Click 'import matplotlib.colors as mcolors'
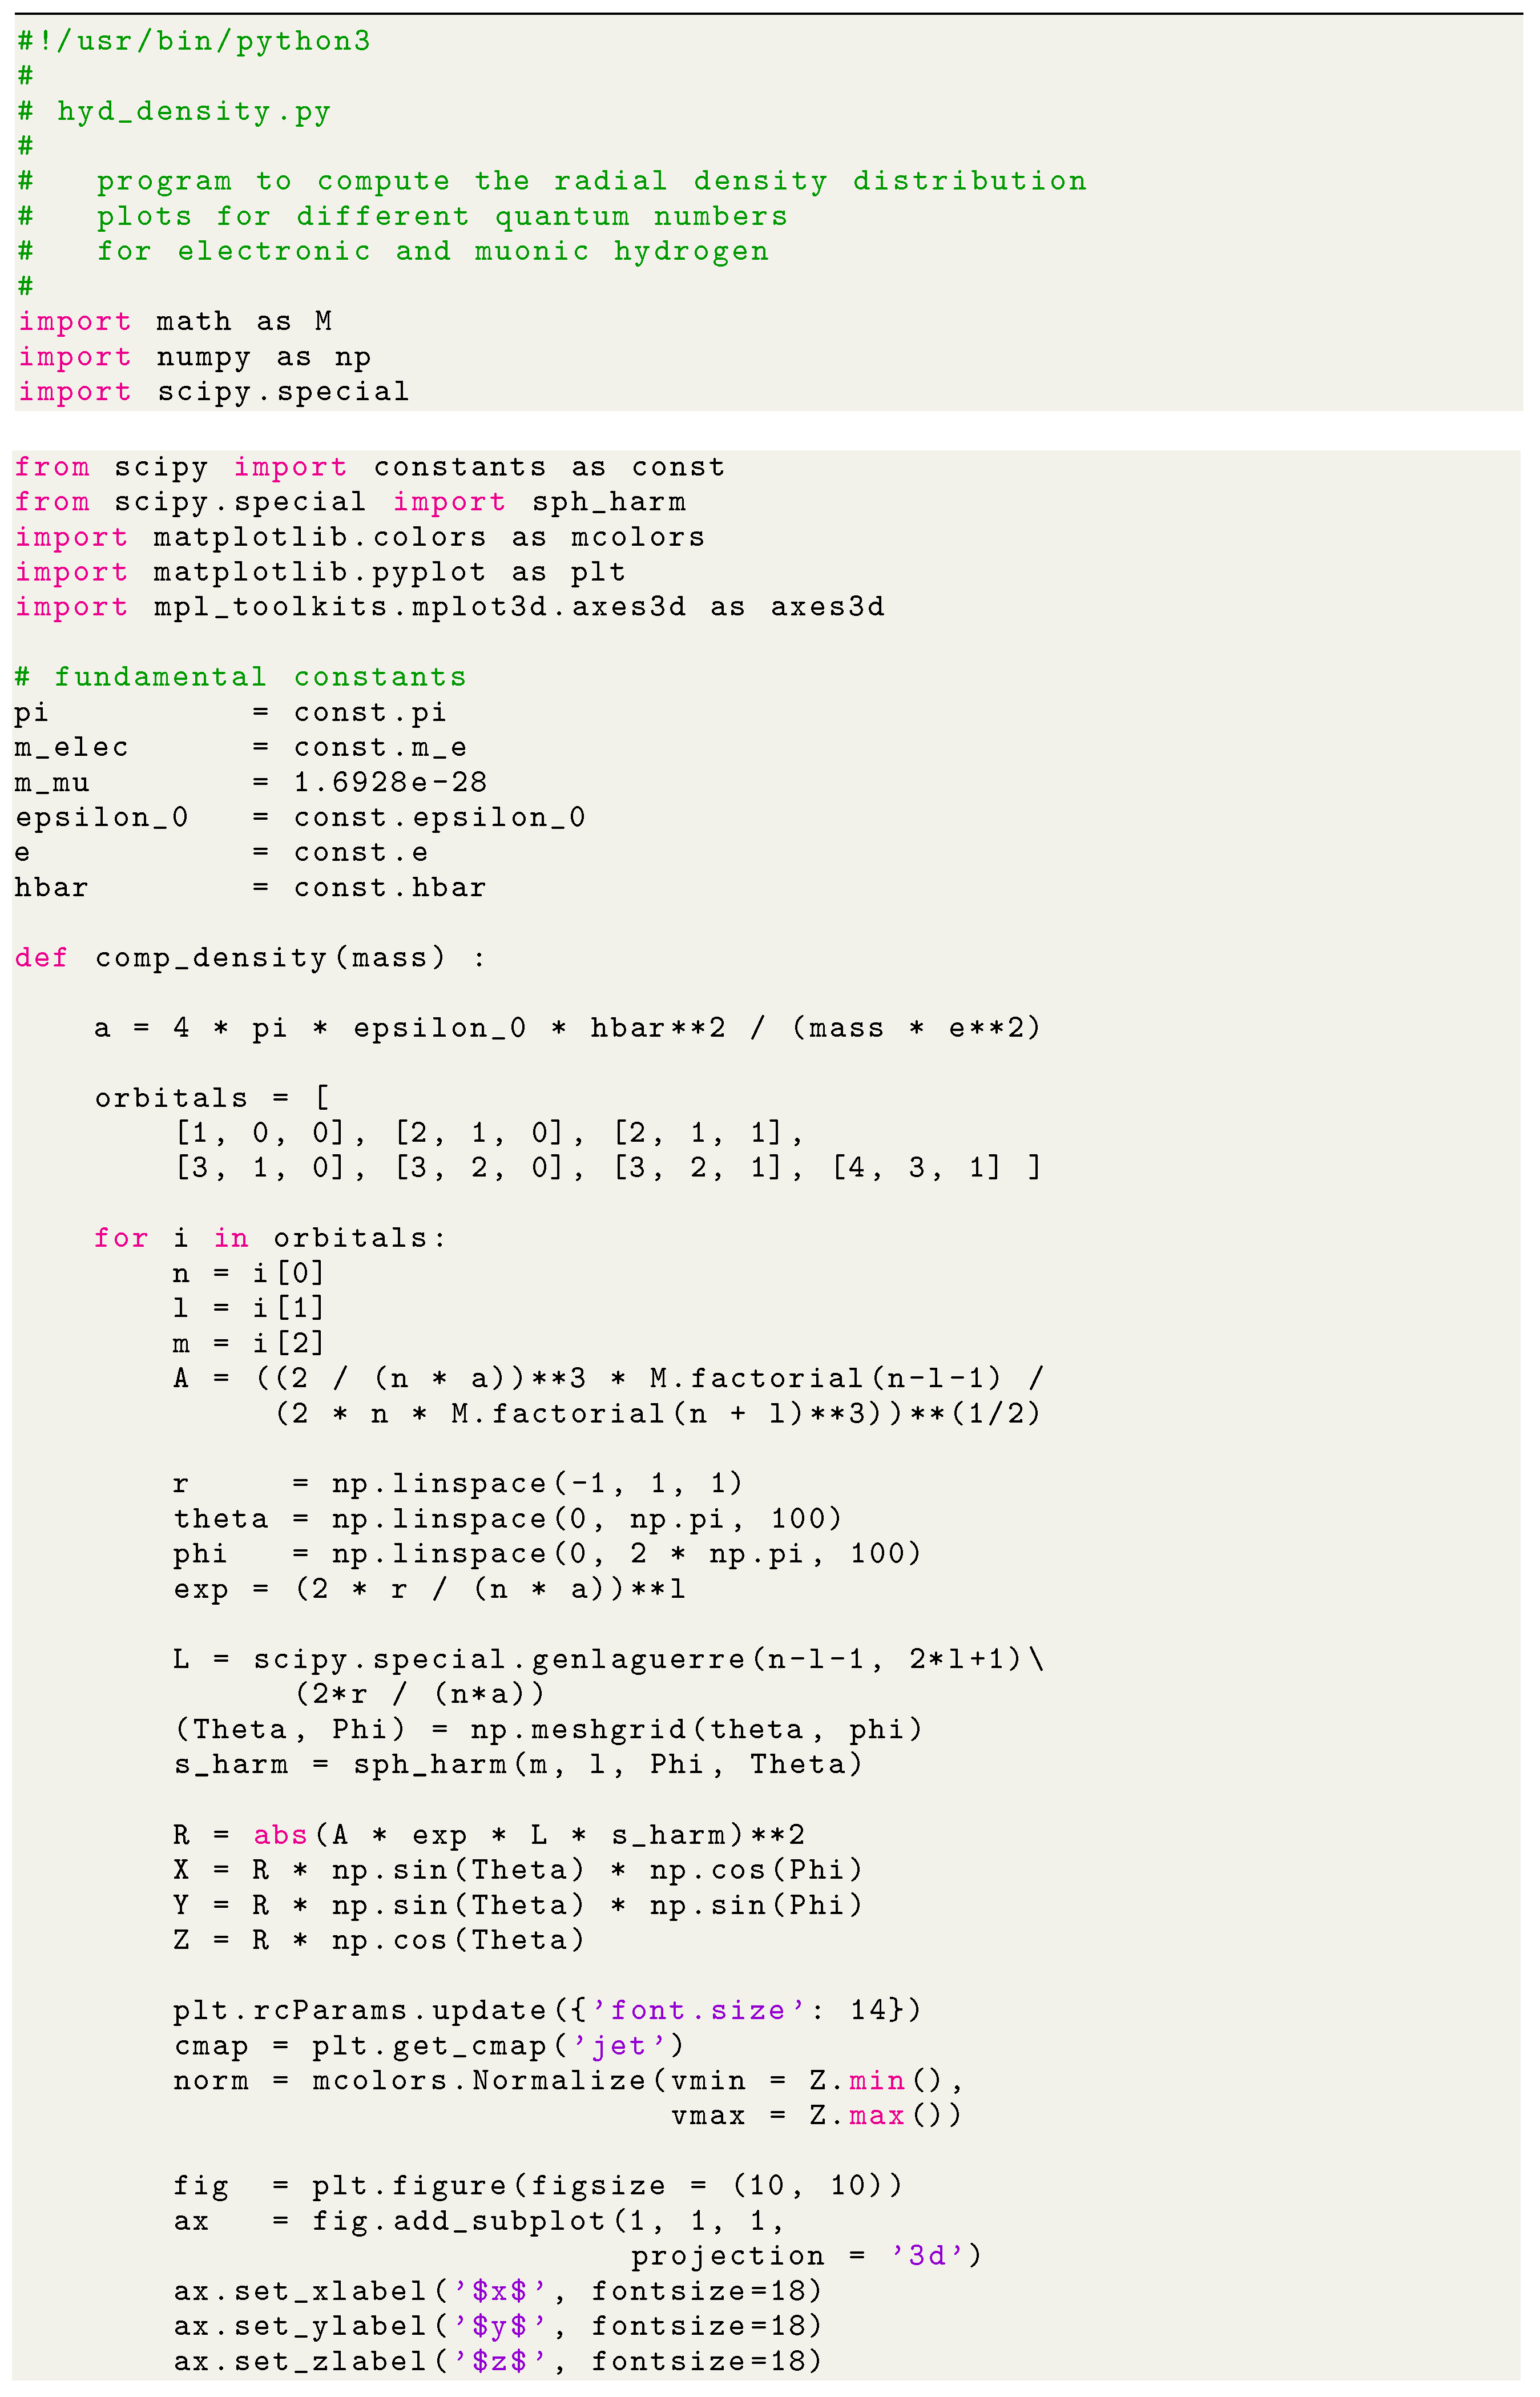This screenshot has height=2397, width=1540. 360,537
